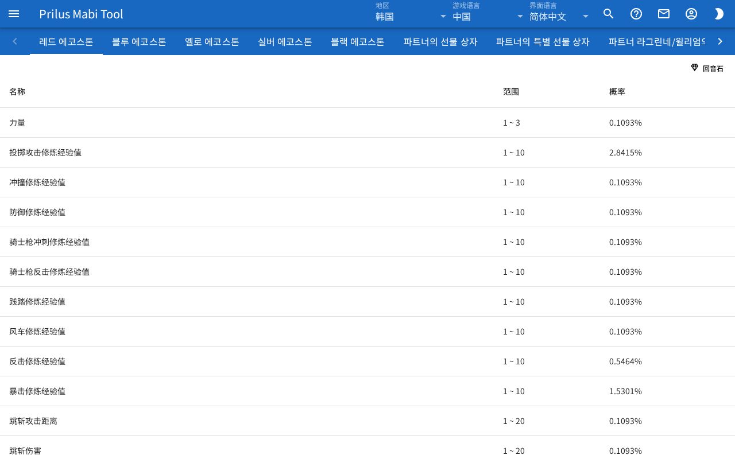Click the 范围 column header

[x=511, y=92]
